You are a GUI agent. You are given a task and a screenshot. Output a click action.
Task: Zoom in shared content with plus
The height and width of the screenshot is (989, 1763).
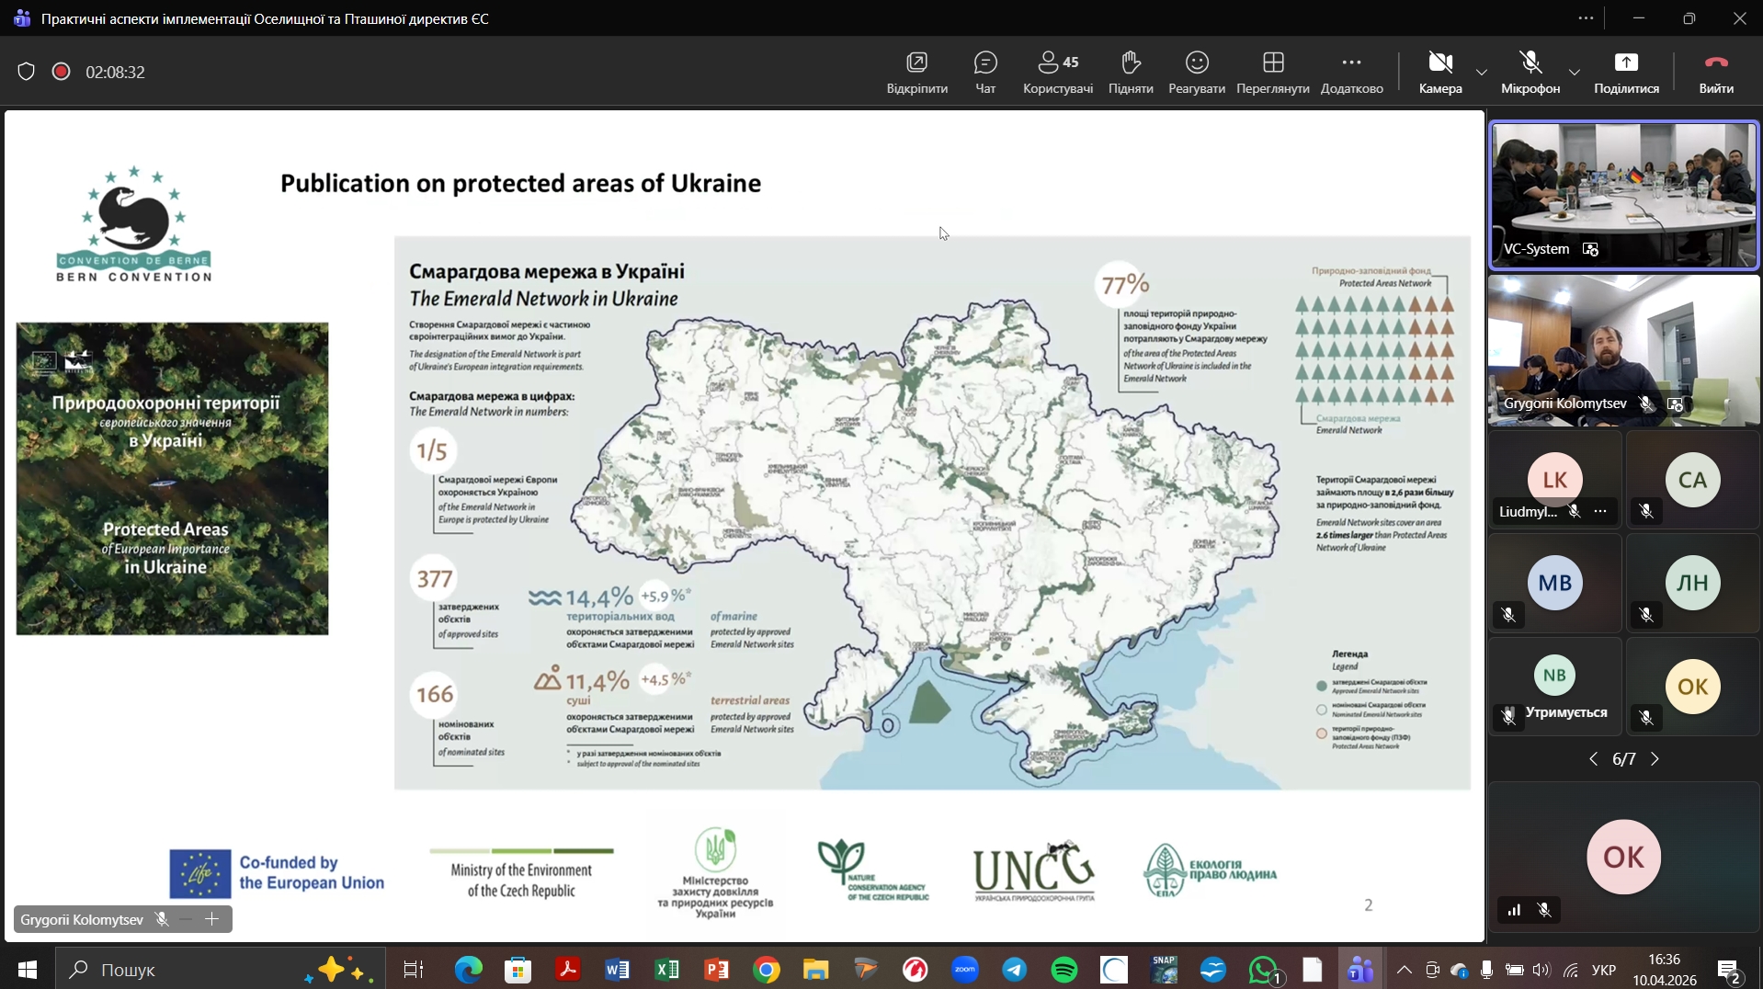pos(212,919)
